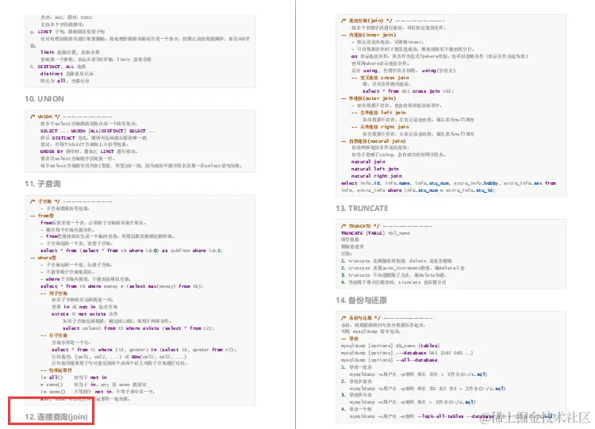Click the "-- 右外连接 right join" line
The width and height of the screenshot is (595, 429).
380,127
